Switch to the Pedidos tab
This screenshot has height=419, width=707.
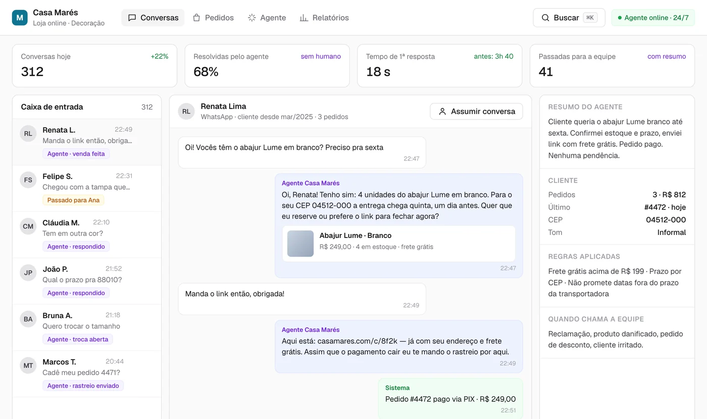[213, 18]
